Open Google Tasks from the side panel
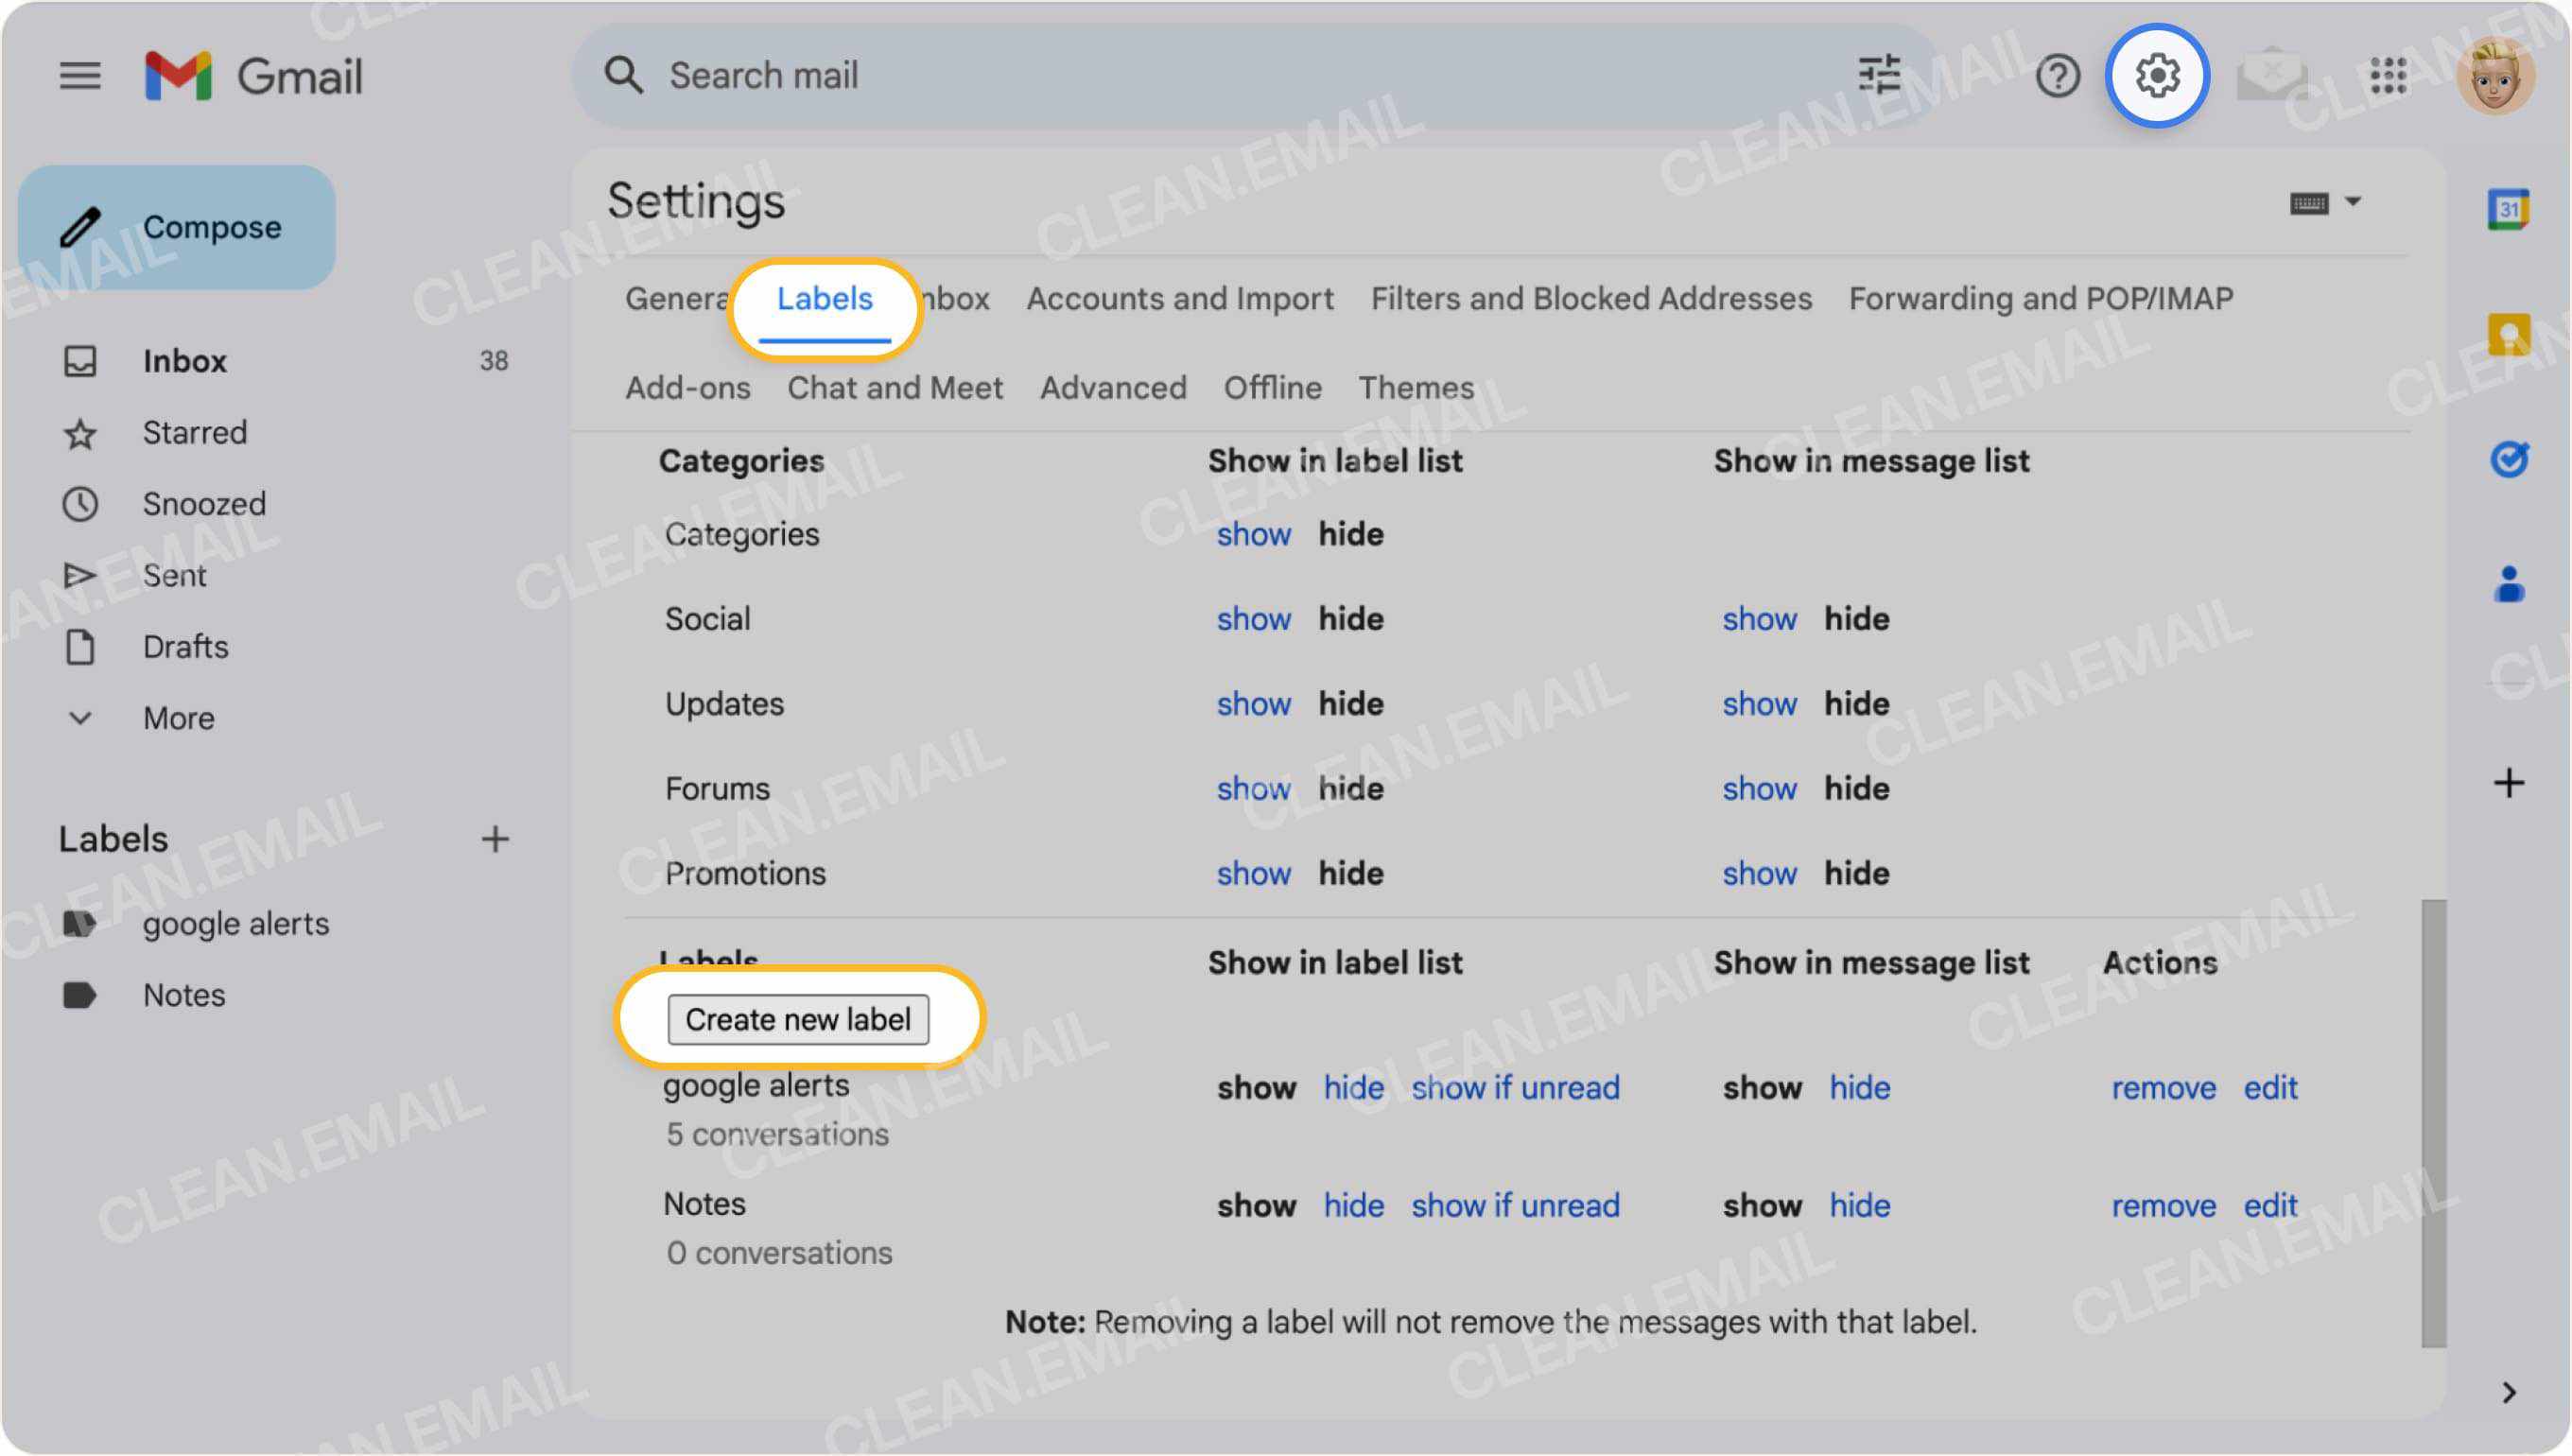This screenshot has width=2572, height=1456. (2509, 462)
